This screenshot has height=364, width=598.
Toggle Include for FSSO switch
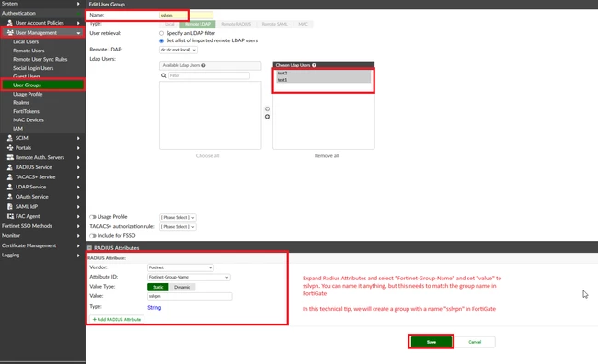pos(93,236)
